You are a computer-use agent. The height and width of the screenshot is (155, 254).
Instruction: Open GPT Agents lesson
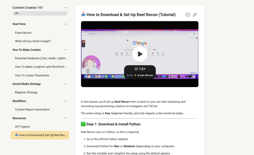pos(22,127)
